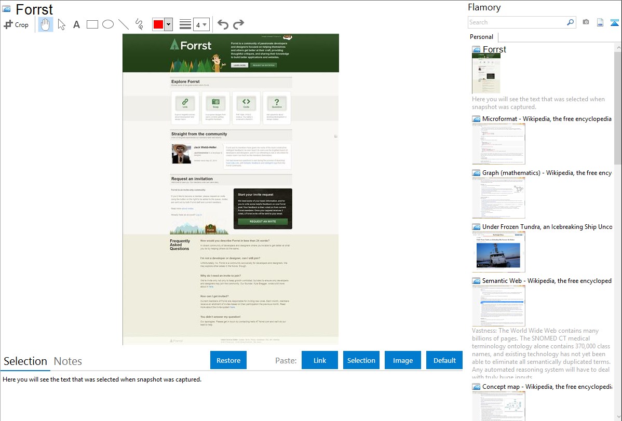Switch to the Personal tab
622x421 pixels.
click(482, 37)
